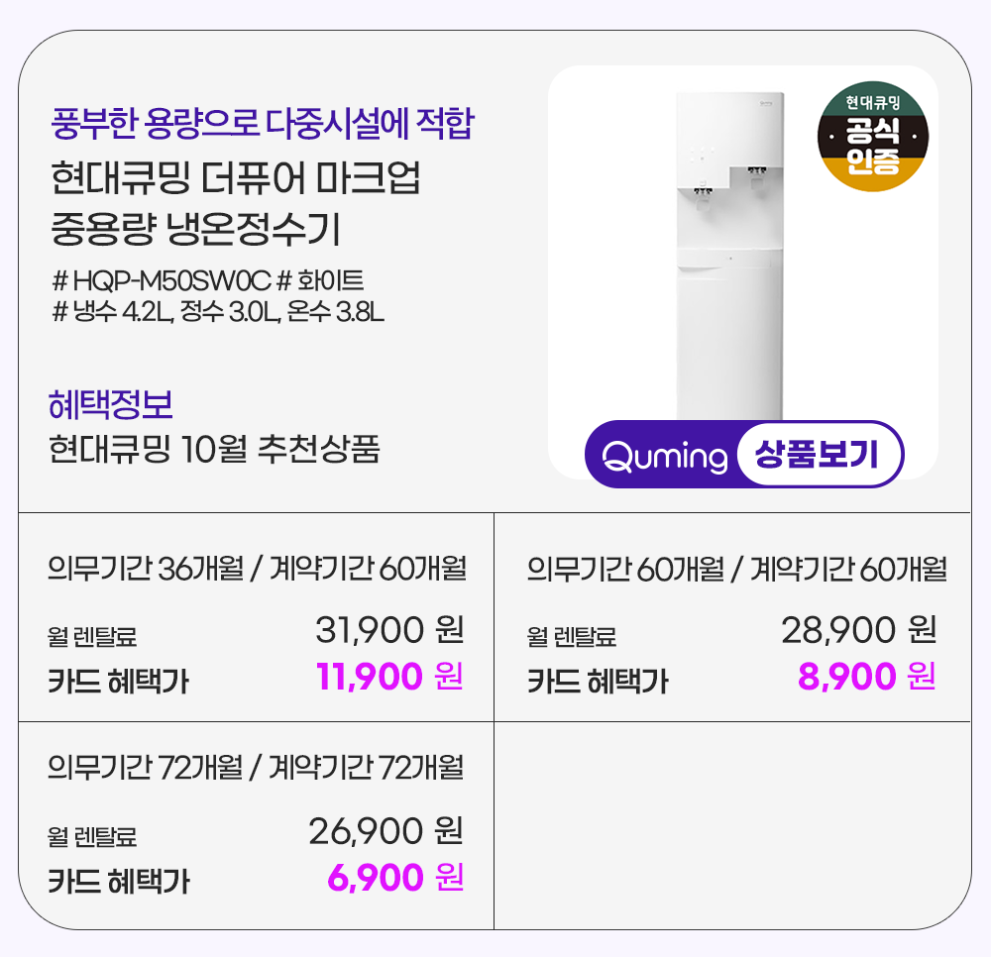Select the 의무기간 72개월 / 계약기간 72개월 plan
The width and height of the screenshot is (991, 957).
tap(256, 768)
